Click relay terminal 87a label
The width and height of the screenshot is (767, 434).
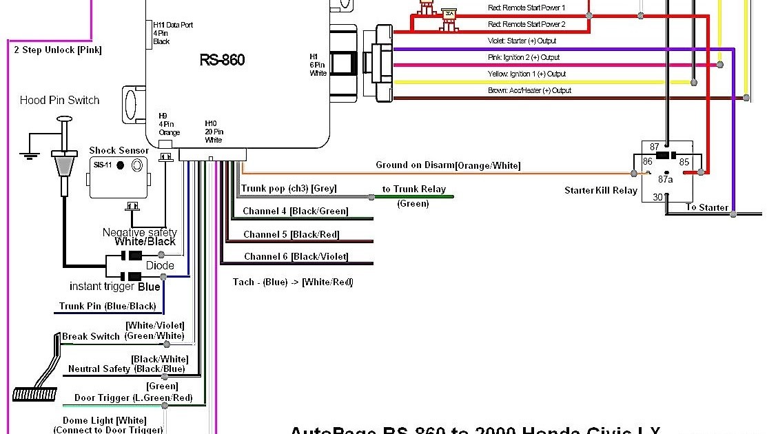tap(665, 179)
